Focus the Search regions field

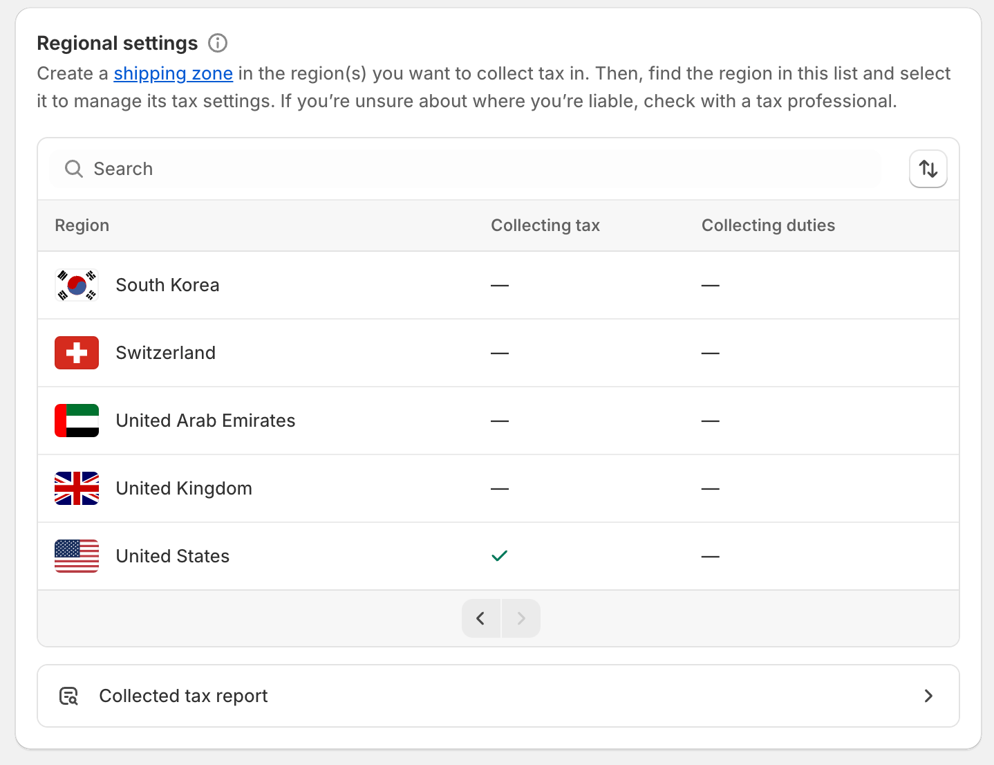click(x=470, y=169)
